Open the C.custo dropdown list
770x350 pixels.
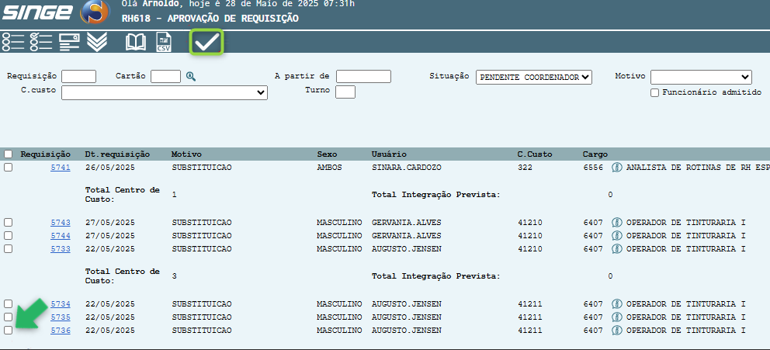click(165, 92)
